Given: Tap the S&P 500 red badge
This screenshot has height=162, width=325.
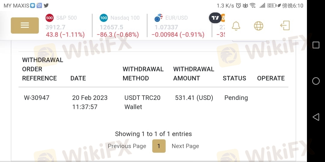Looking at the screenshot, I should (50, 18).
